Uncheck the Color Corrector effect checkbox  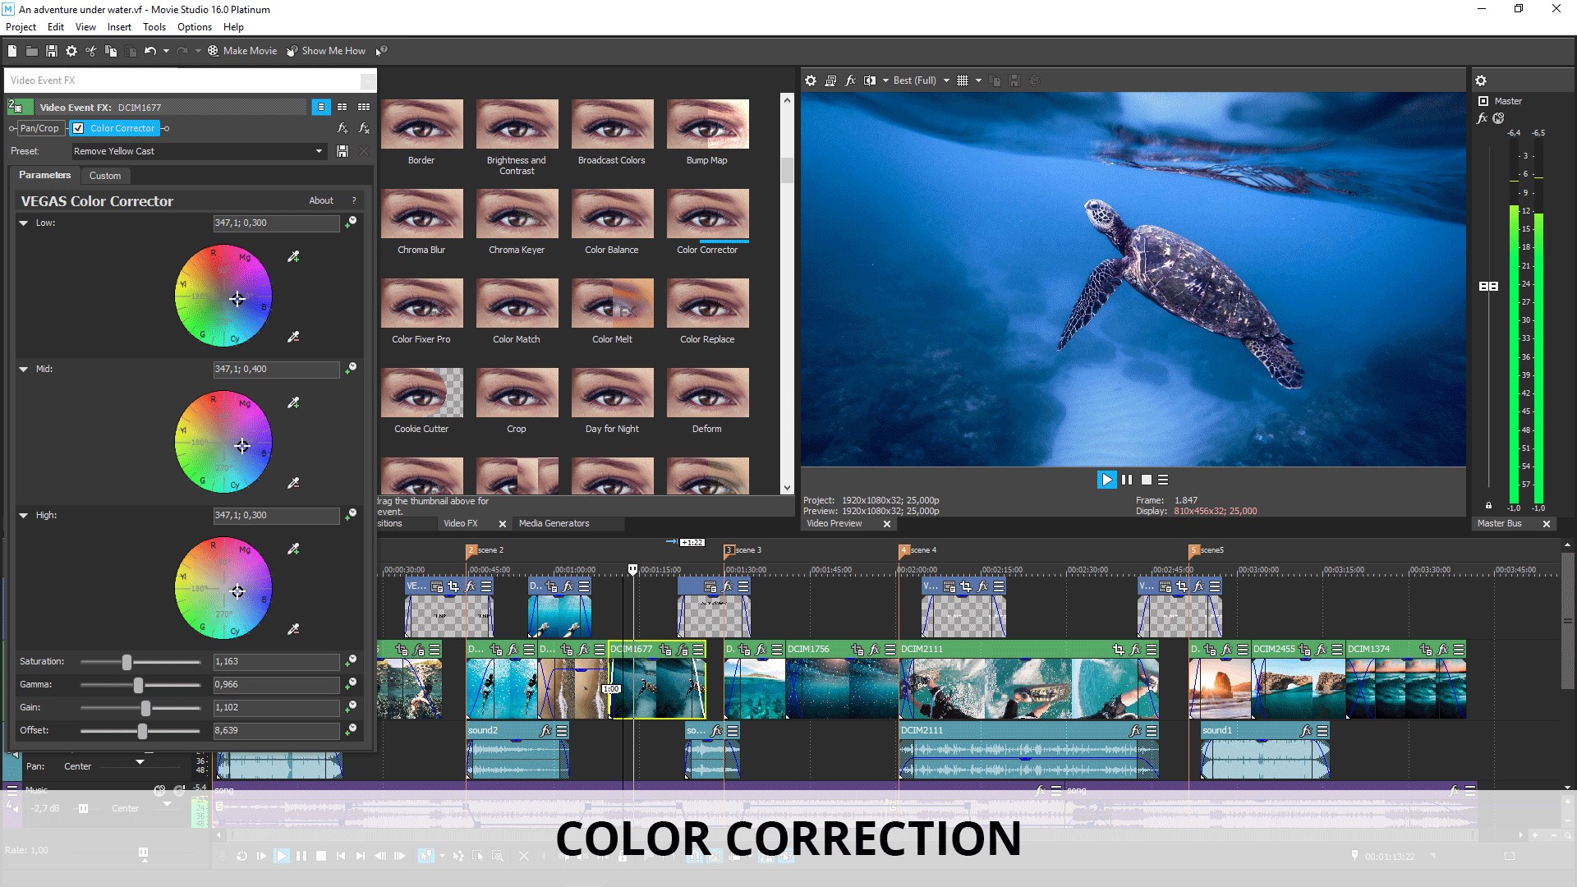(78, 128)
